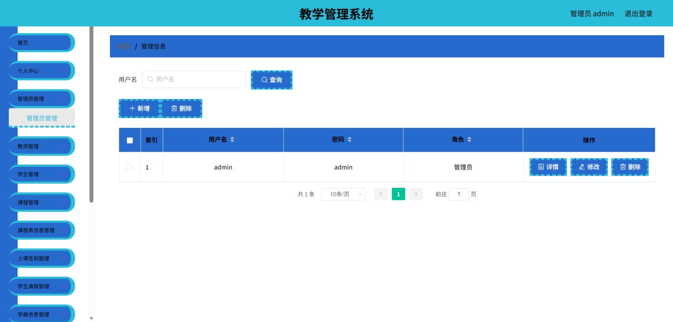
Task: Expand 上课签到管理 sidebar menu
Action: [42, 258]
